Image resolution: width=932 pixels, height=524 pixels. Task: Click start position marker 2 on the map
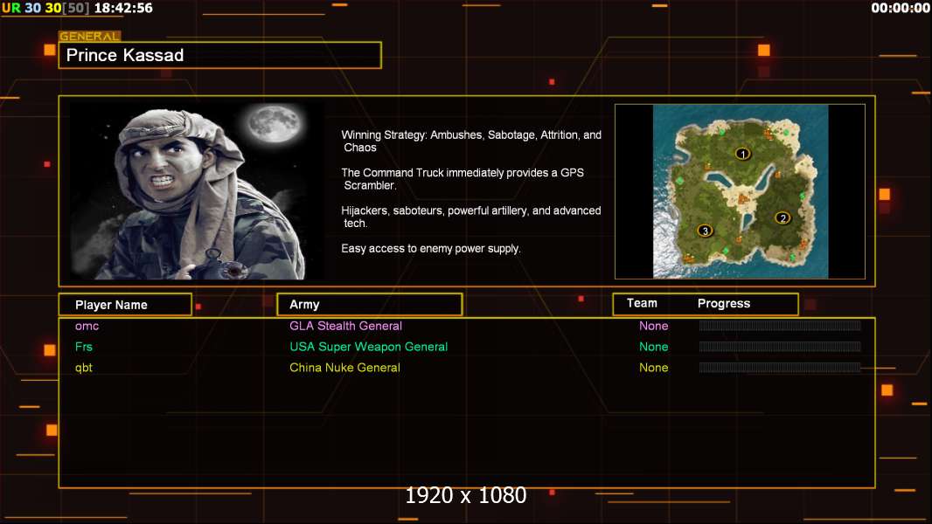[782, 218]
